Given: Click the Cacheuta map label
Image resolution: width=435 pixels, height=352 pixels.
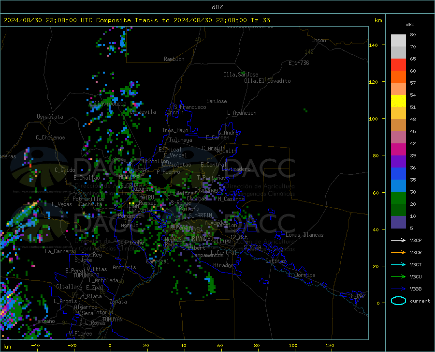Looking at the screenshot, I should coord(90,204).
